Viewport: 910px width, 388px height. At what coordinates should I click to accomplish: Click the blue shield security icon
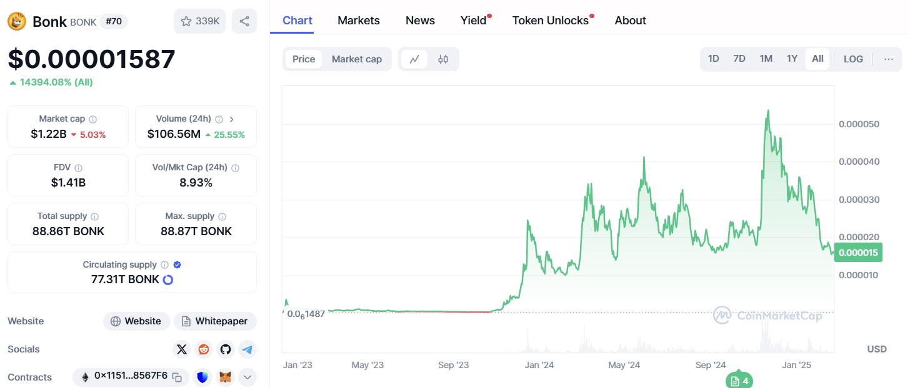click(x=202, y=377)
